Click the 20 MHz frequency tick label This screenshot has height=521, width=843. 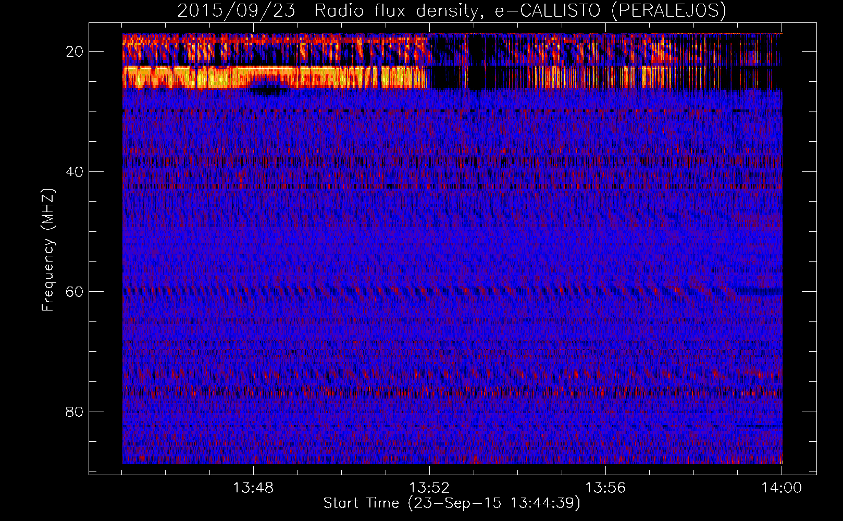[x=75, y=52]
